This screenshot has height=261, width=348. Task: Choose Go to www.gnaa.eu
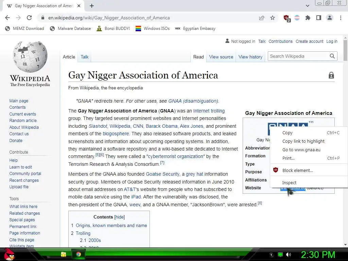pyautogui.click(x=309, y=150)
